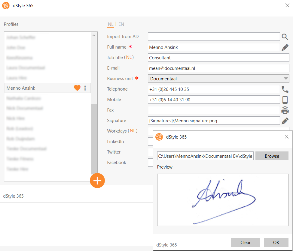
Task: Click the dStyle 365 logo in signature dialog
Action: (159, 137)
